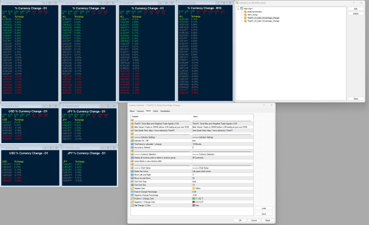Viewport: 369px width, 225px height.
Task: Click the Text Font Type row icon
Action: 132,181
